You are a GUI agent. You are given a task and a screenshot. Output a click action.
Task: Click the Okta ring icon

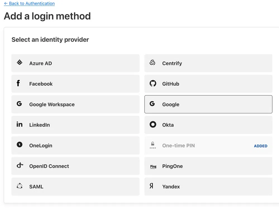coord(153,124)
